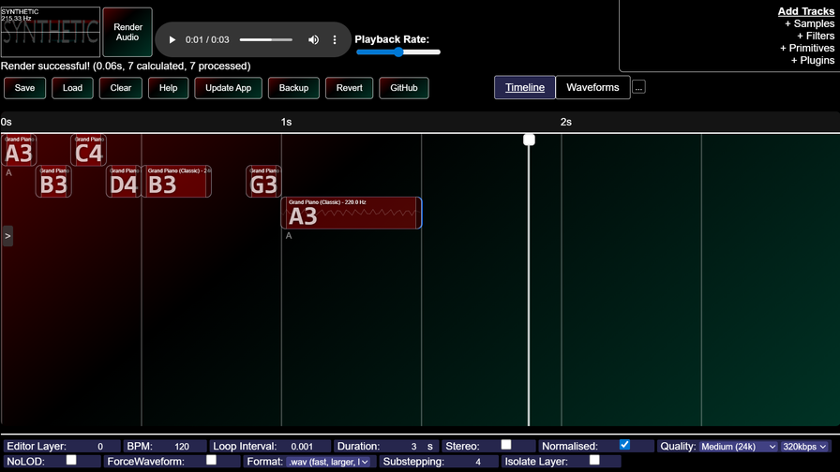Viewport: 840px width, 472px height.
Task: Edit the Duration field
Action: [413, 447]
